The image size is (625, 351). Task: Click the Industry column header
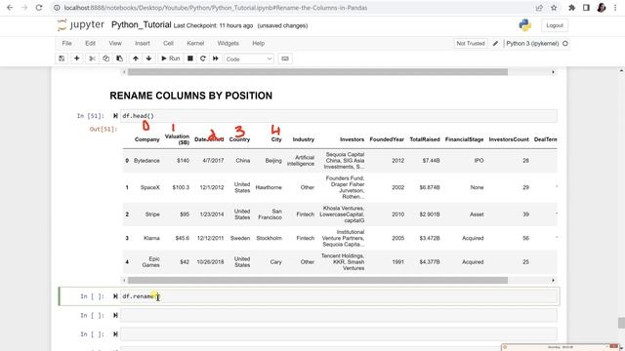pos(304,139)
